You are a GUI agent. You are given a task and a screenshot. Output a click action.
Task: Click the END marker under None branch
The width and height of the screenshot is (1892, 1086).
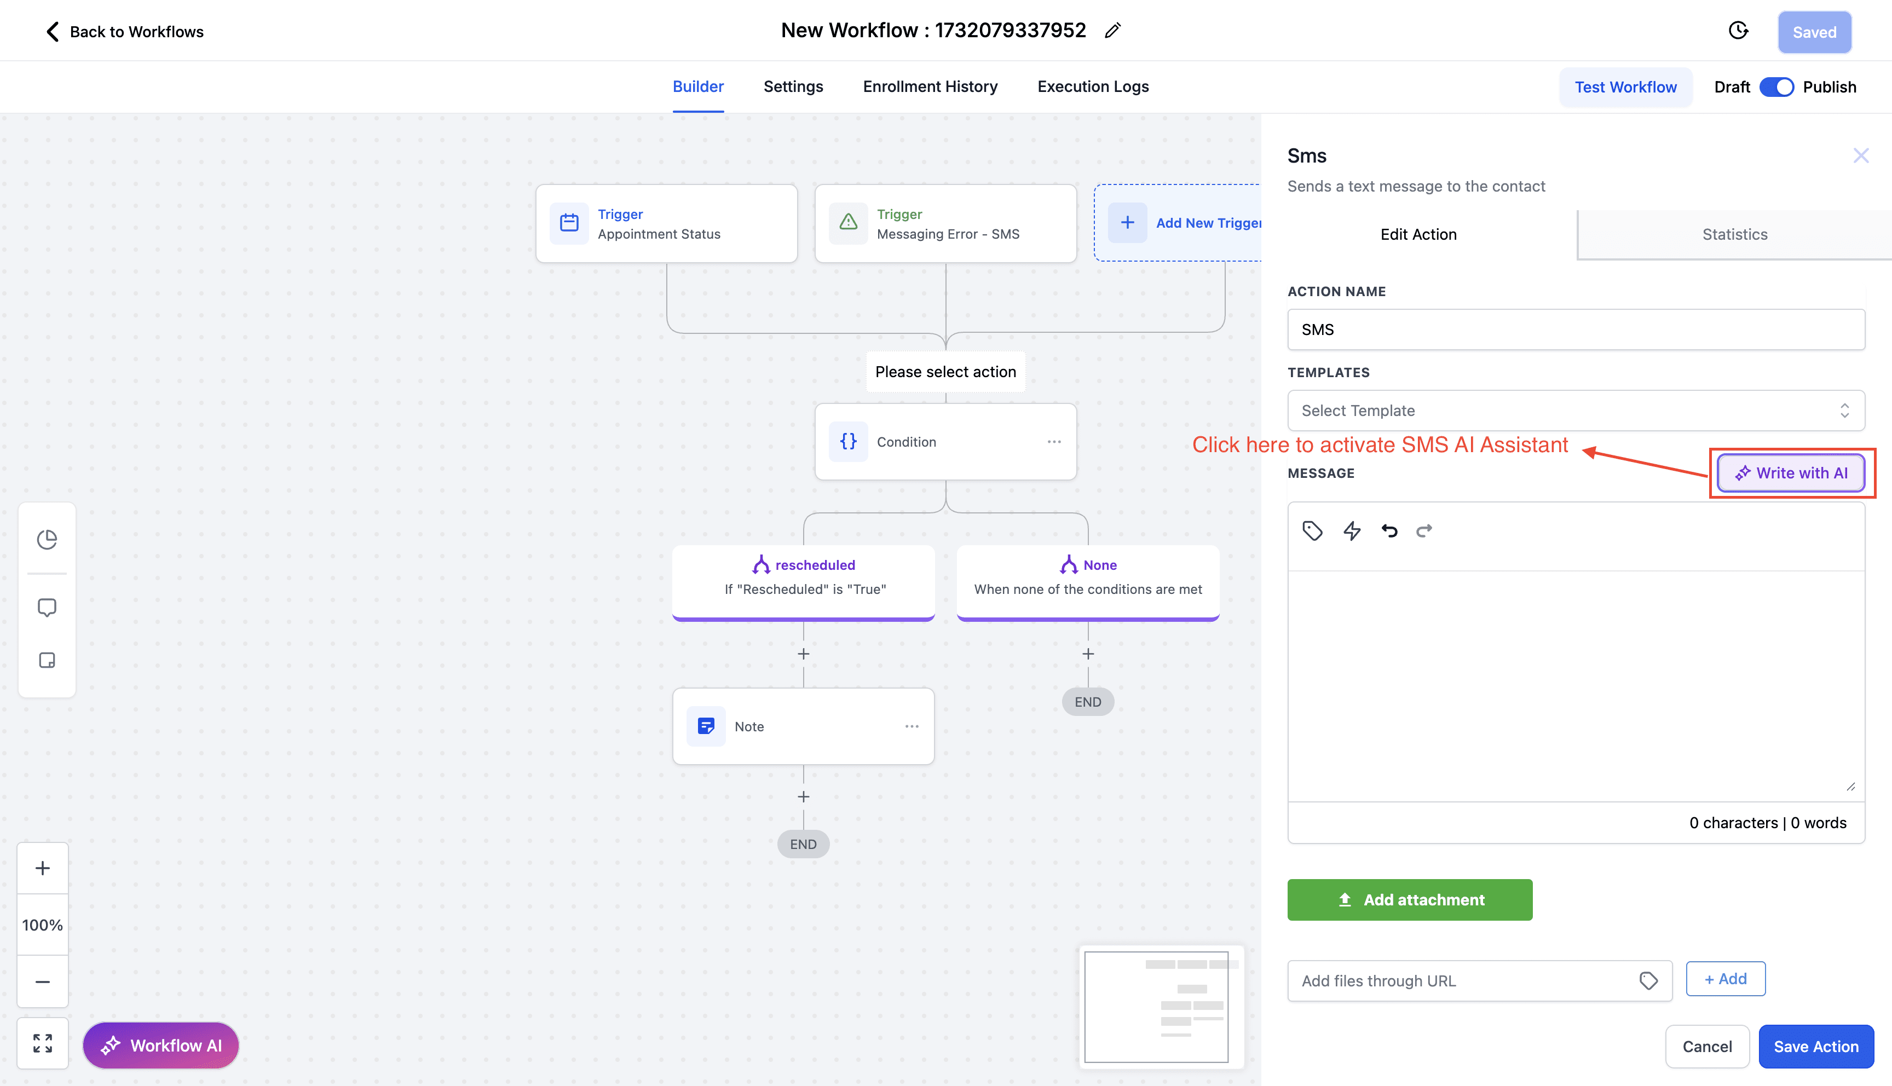(x=1088, y=702)
